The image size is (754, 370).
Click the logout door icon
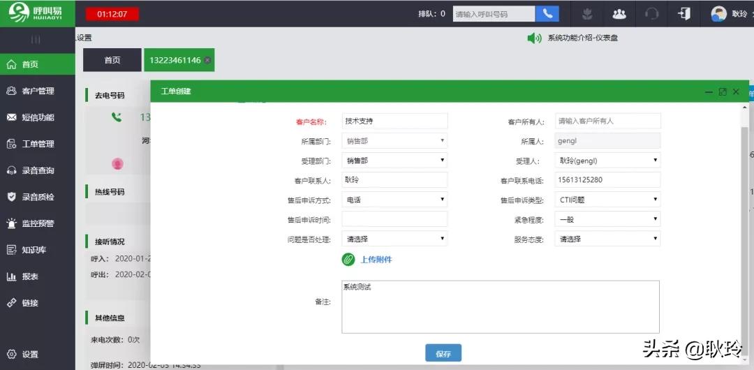[x=683, y=13]
